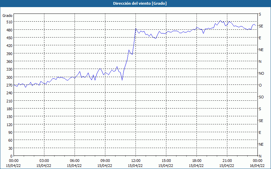The height and width of the screenshot is (169, 271).
Task: Select the N compass label beside 360 gridline
Action: tap(260, 62)
